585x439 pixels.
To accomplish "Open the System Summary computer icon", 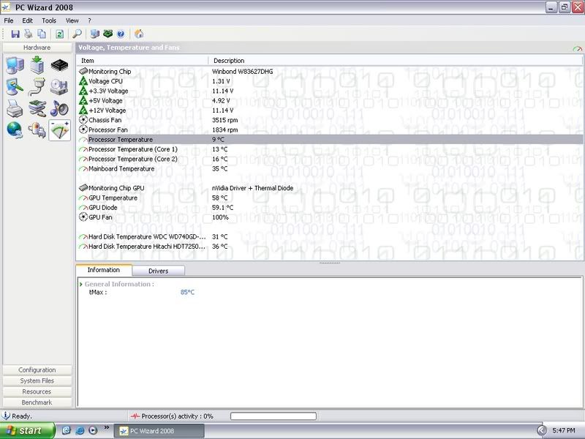I will pyautogui.click(x=15, y=65).
